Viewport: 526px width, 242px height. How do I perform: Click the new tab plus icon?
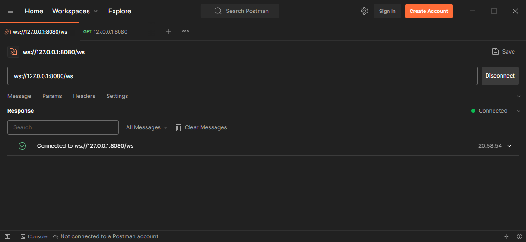coord(169,31)
